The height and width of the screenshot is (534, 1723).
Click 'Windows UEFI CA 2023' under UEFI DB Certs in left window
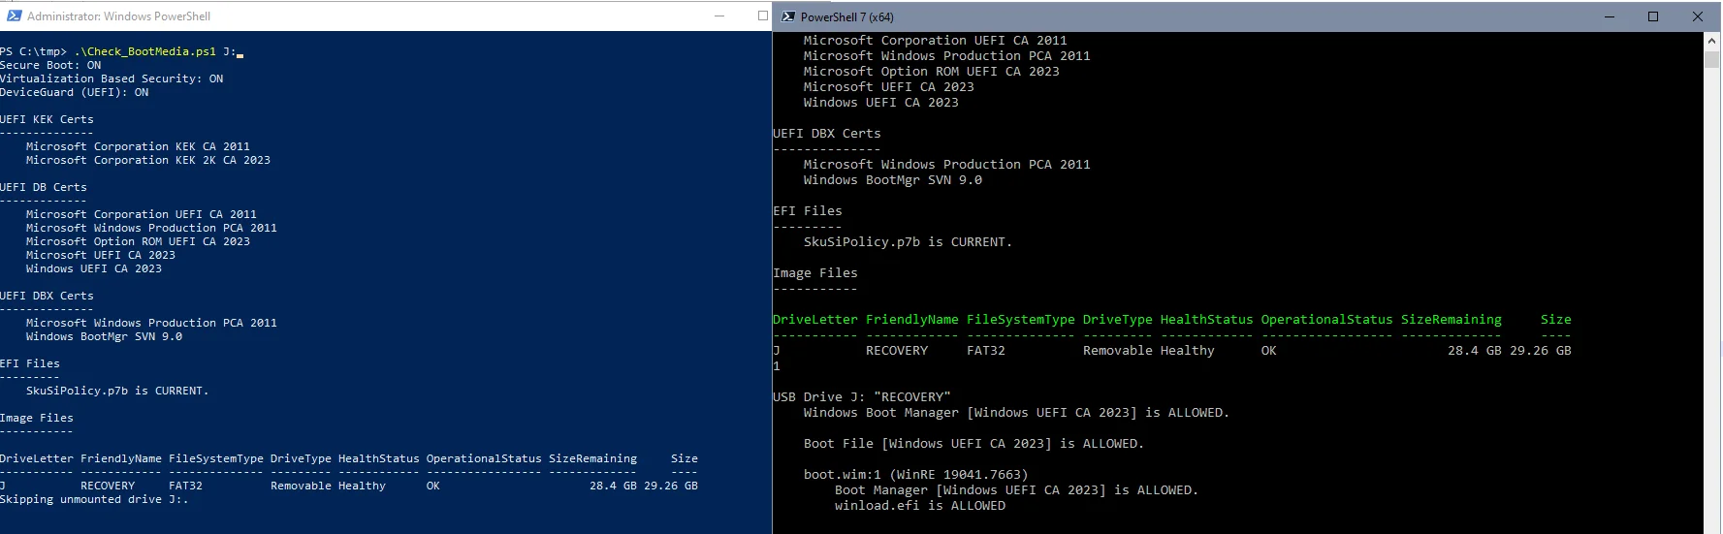point(94,268)
